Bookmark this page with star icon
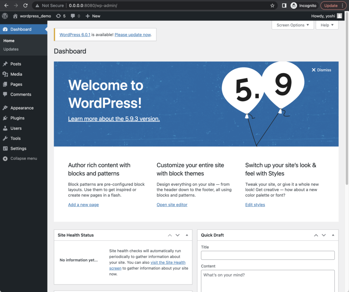Image resolution: width=349 pixels, height=292 pixels. [272, 5]
